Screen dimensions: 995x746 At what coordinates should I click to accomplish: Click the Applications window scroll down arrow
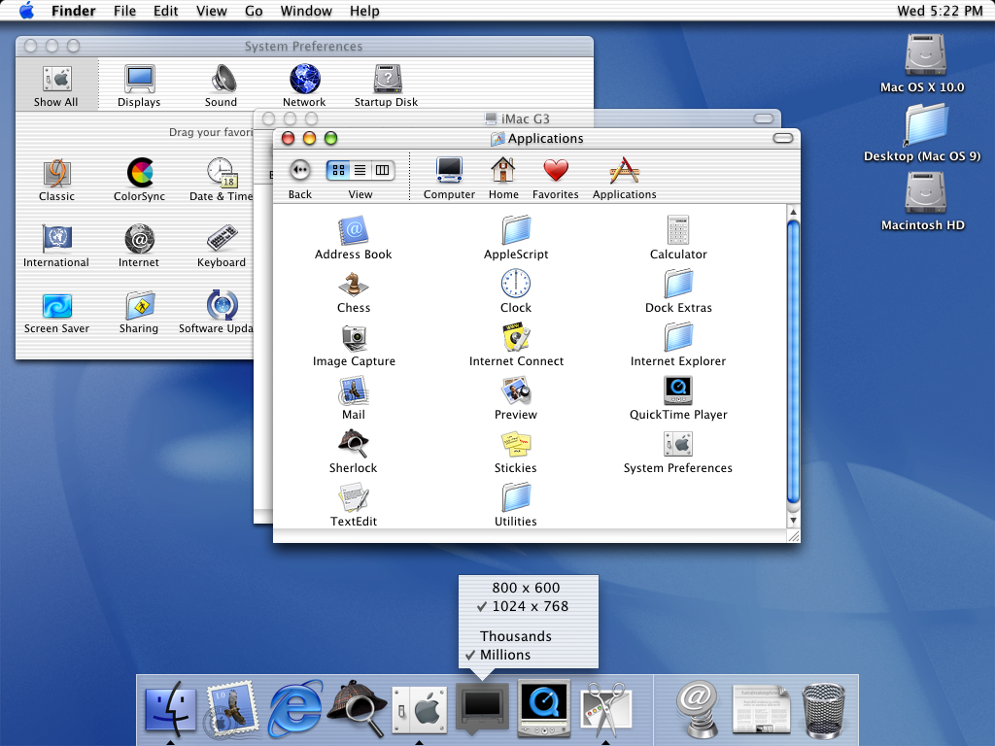[793, 521]
